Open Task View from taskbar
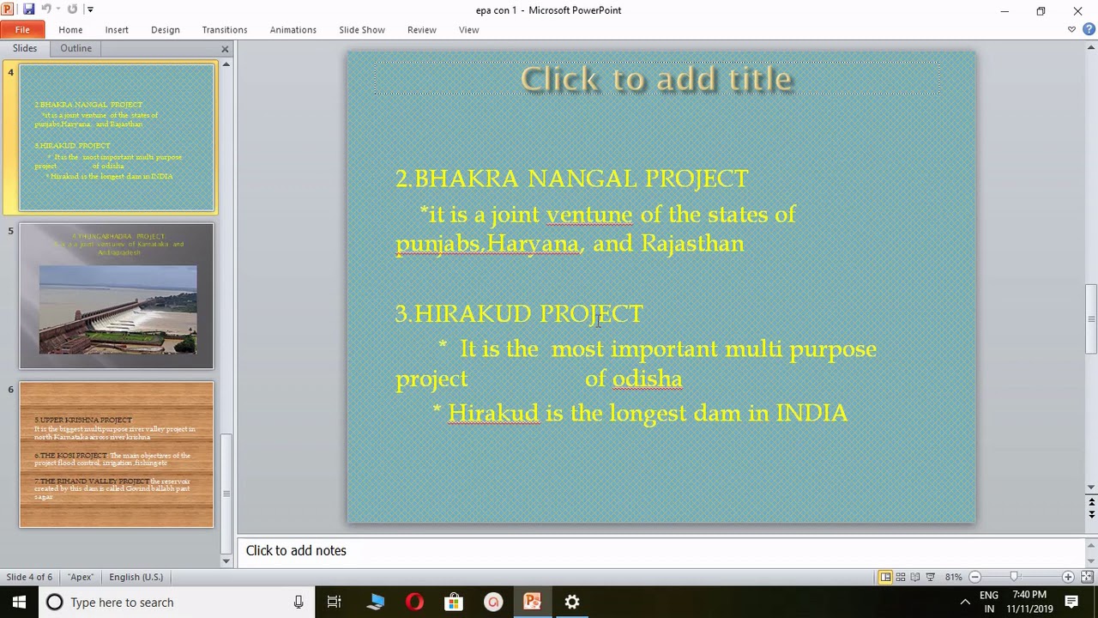Screen dimensions: 1098x618 pos(335,603)
